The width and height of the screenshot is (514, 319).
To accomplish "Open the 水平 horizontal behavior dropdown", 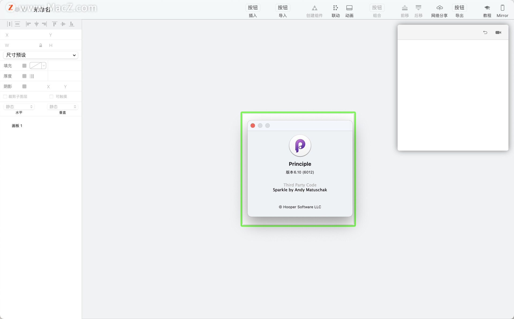I will click(x=19, y=107).
